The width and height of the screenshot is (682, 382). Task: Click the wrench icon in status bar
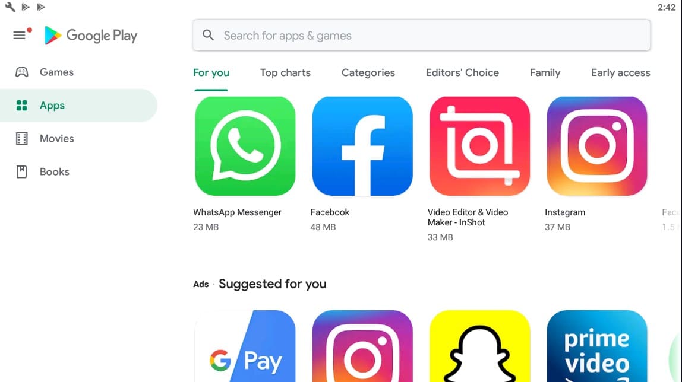point(10,7)
